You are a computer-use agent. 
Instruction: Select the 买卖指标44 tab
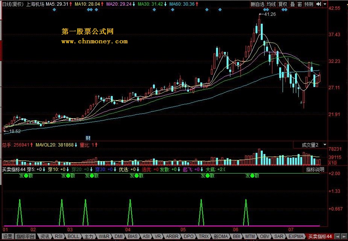pos(320,236)
